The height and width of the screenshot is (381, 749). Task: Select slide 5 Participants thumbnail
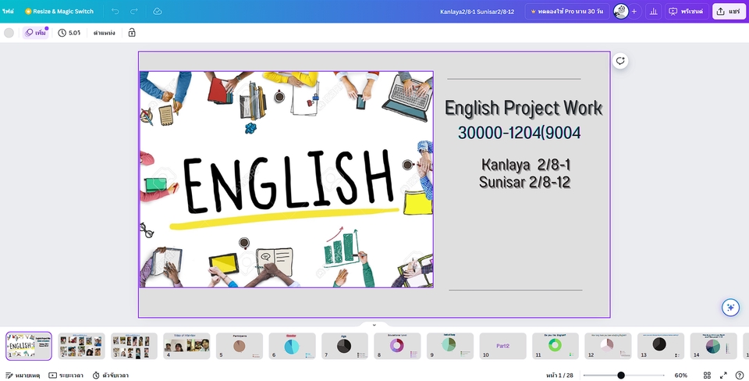click(240, 346)
